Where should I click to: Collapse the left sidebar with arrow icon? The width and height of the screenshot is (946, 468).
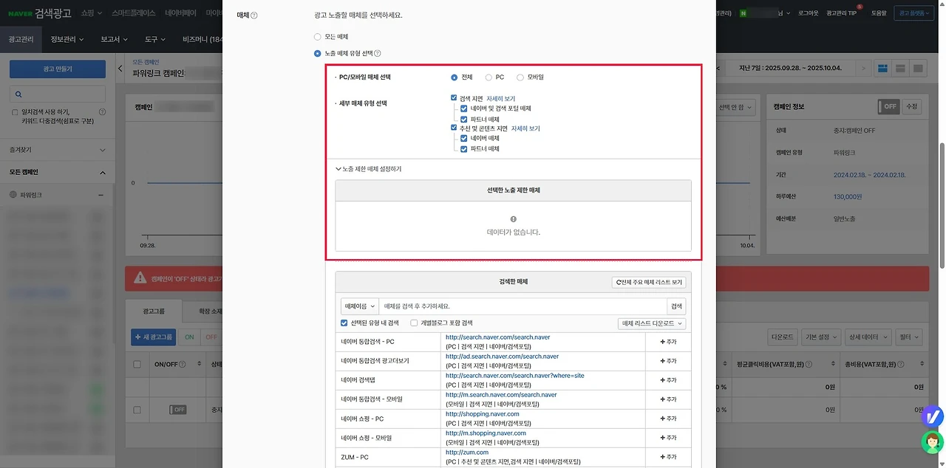(x=120, y=69)
